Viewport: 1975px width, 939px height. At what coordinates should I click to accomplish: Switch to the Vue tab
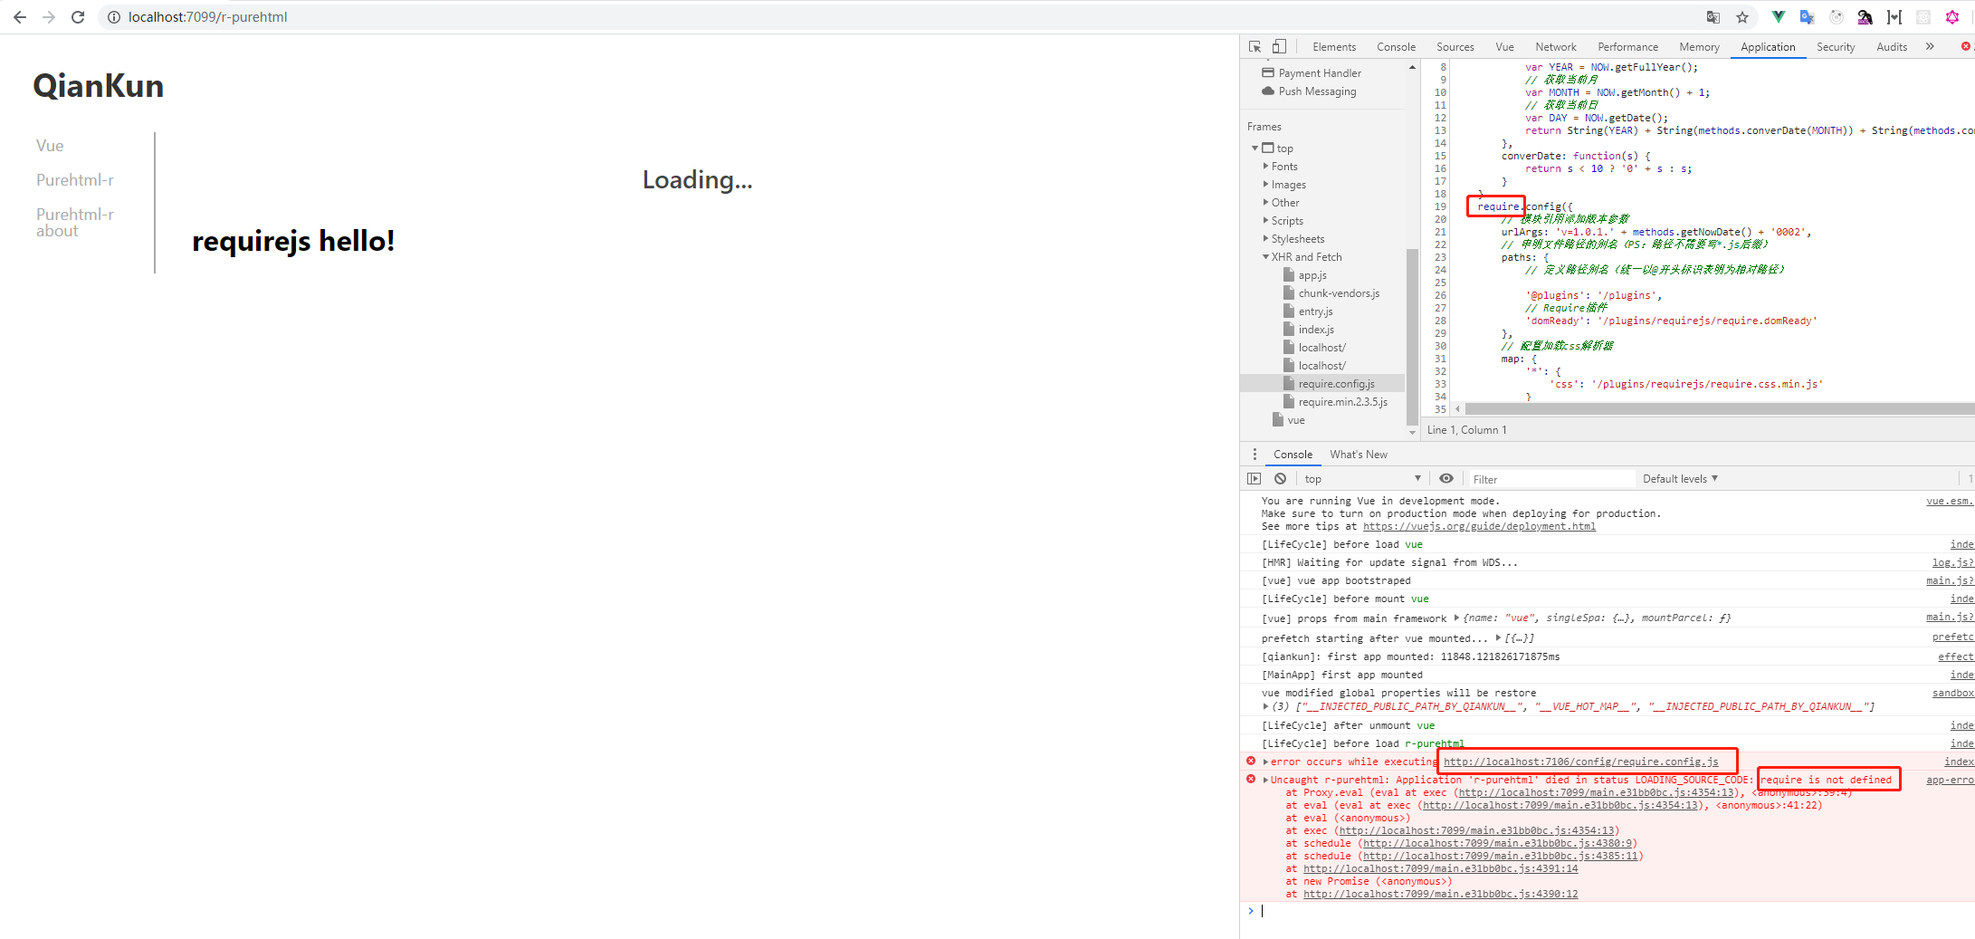point(1504,47)
